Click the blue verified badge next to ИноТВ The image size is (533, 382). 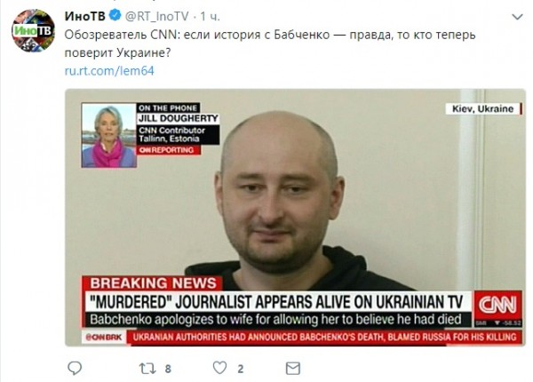(x=115, y=15)
